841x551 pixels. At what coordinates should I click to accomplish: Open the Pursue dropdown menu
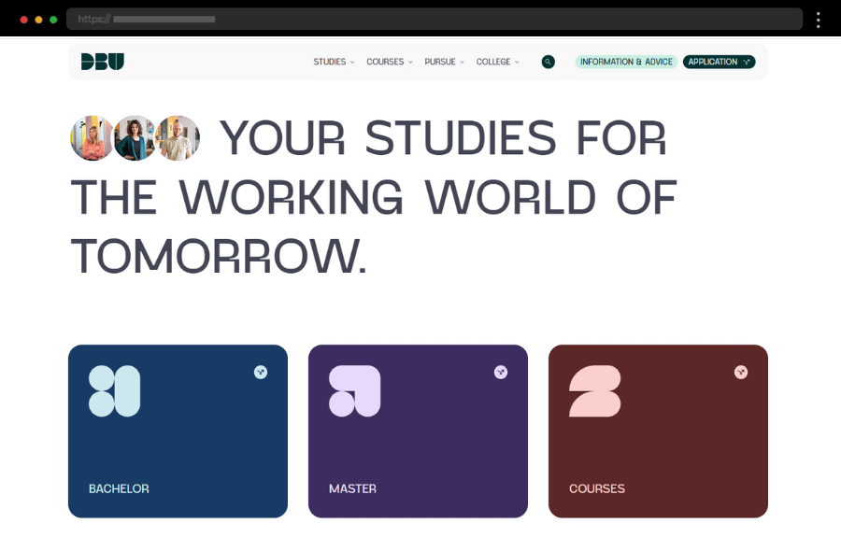pos(444,63)
